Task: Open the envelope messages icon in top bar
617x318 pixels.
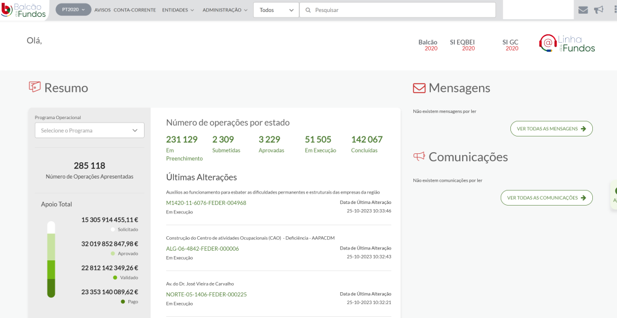Action: click(x=583, y=10)
